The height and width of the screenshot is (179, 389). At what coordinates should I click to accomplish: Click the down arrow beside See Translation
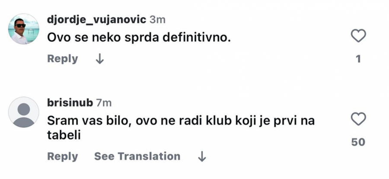201,157
